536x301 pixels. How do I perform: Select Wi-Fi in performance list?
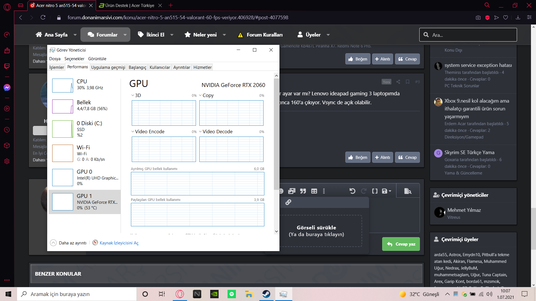coord(85,153)
